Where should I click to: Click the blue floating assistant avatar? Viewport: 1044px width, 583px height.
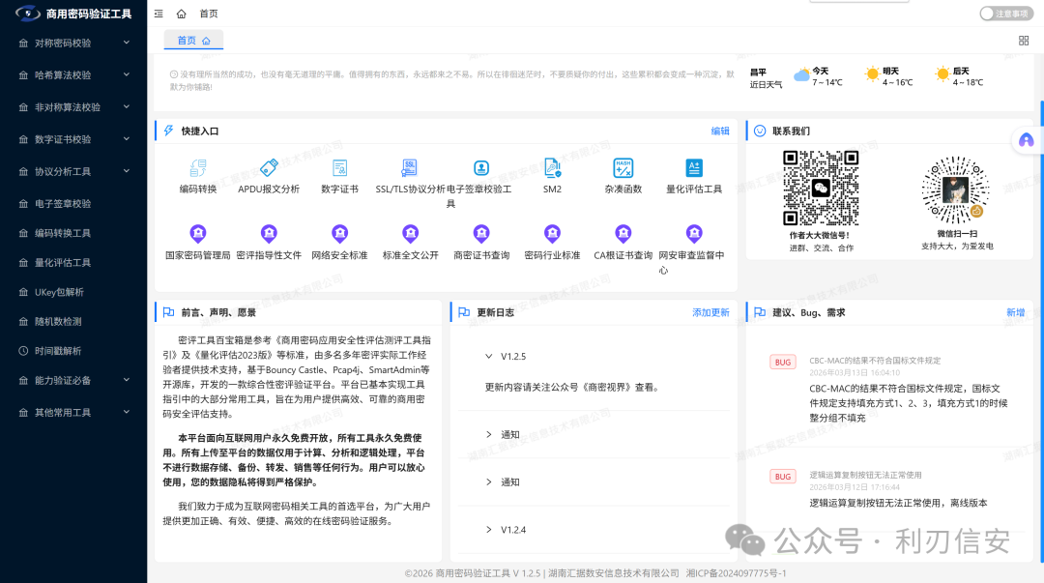[1027, 139]
